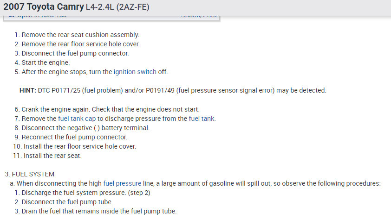Click the fuel tank link in step 7
This screenshot has width=391, height=219.
click(x=202, y=119)
